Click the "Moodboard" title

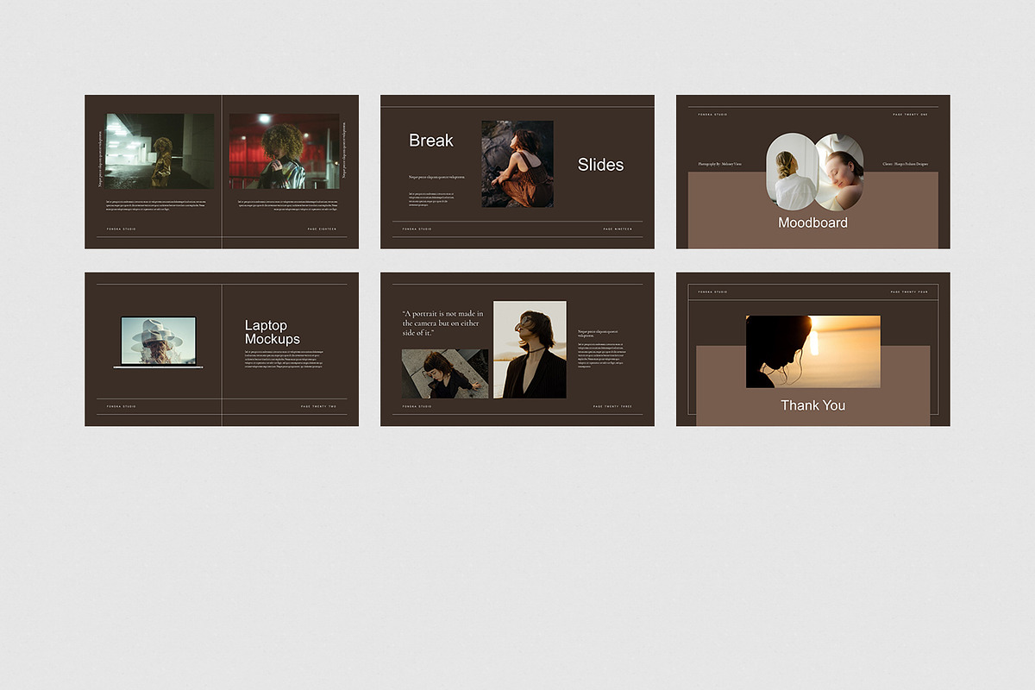tap(812, 223)
